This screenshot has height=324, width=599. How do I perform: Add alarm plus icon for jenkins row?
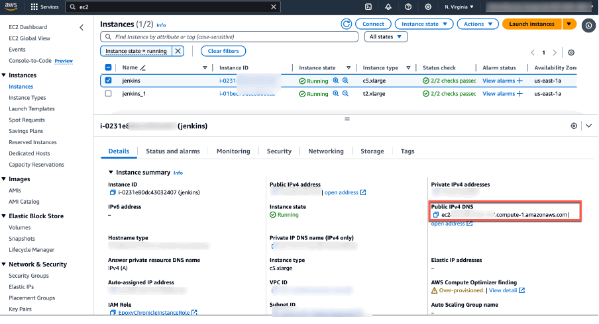coord(519,81)
